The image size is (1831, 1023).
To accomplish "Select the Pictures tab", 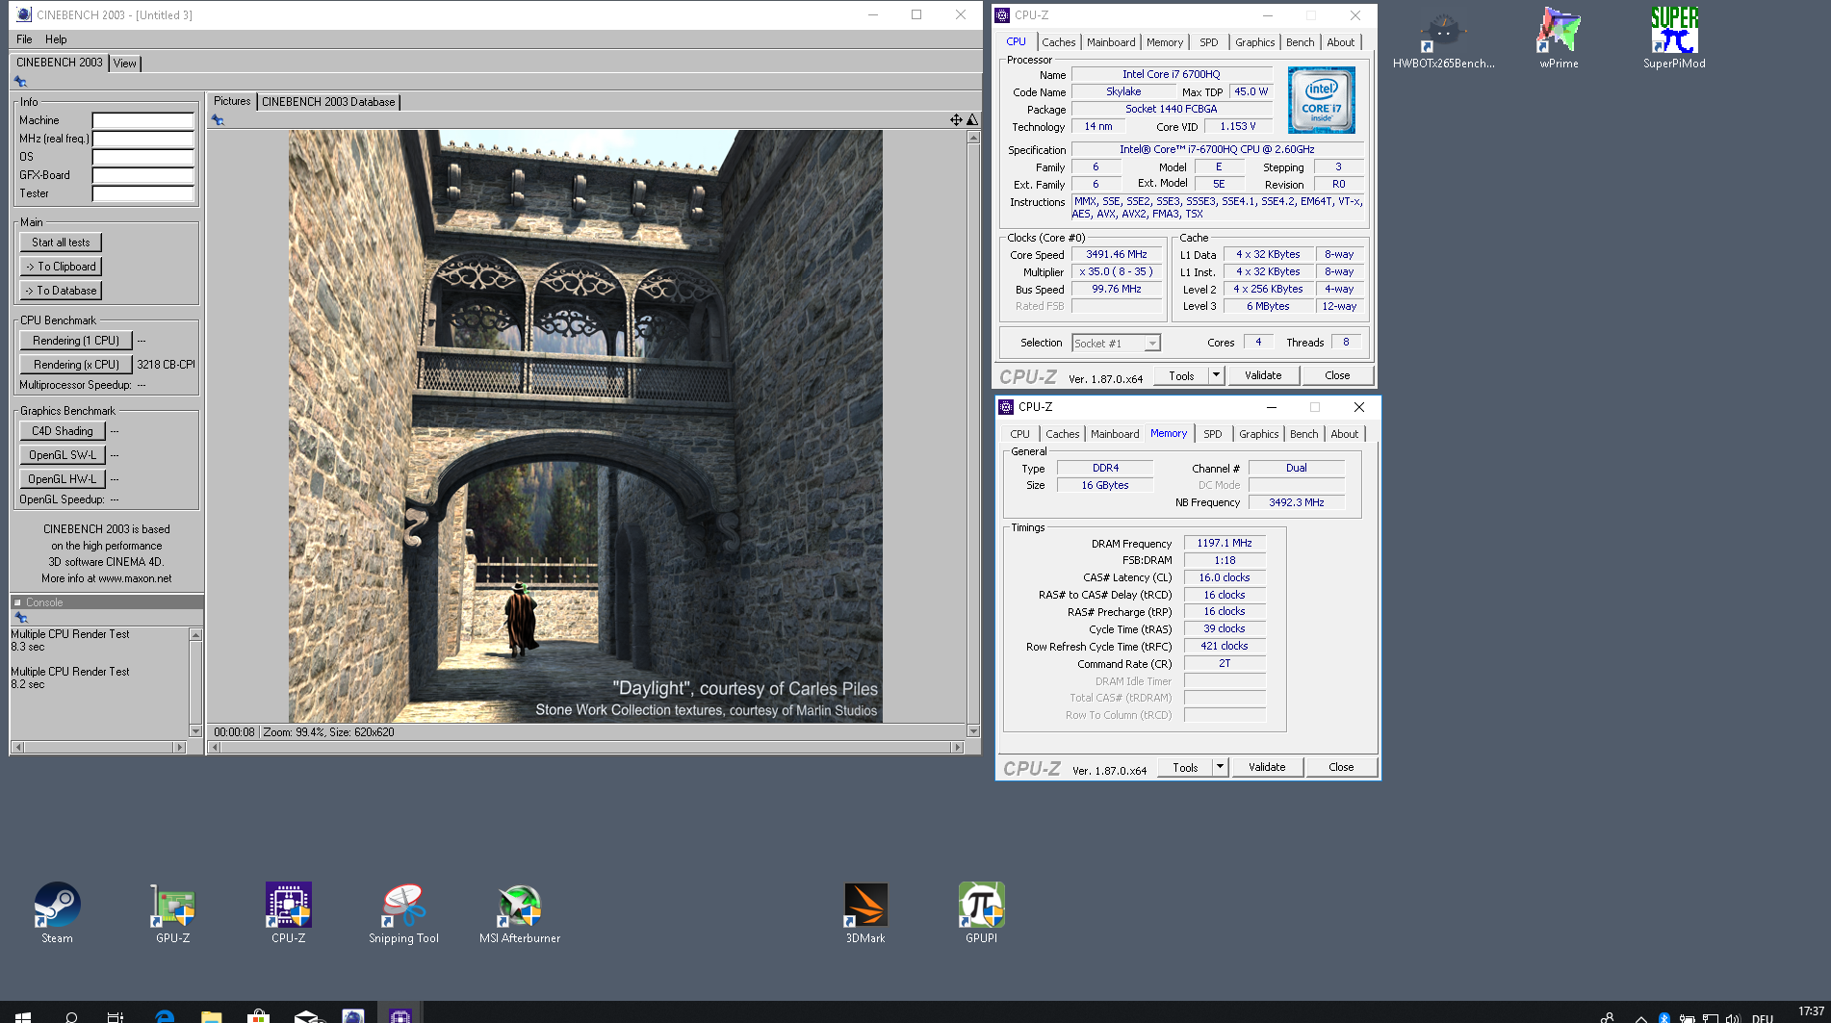I will coord(232,101).
